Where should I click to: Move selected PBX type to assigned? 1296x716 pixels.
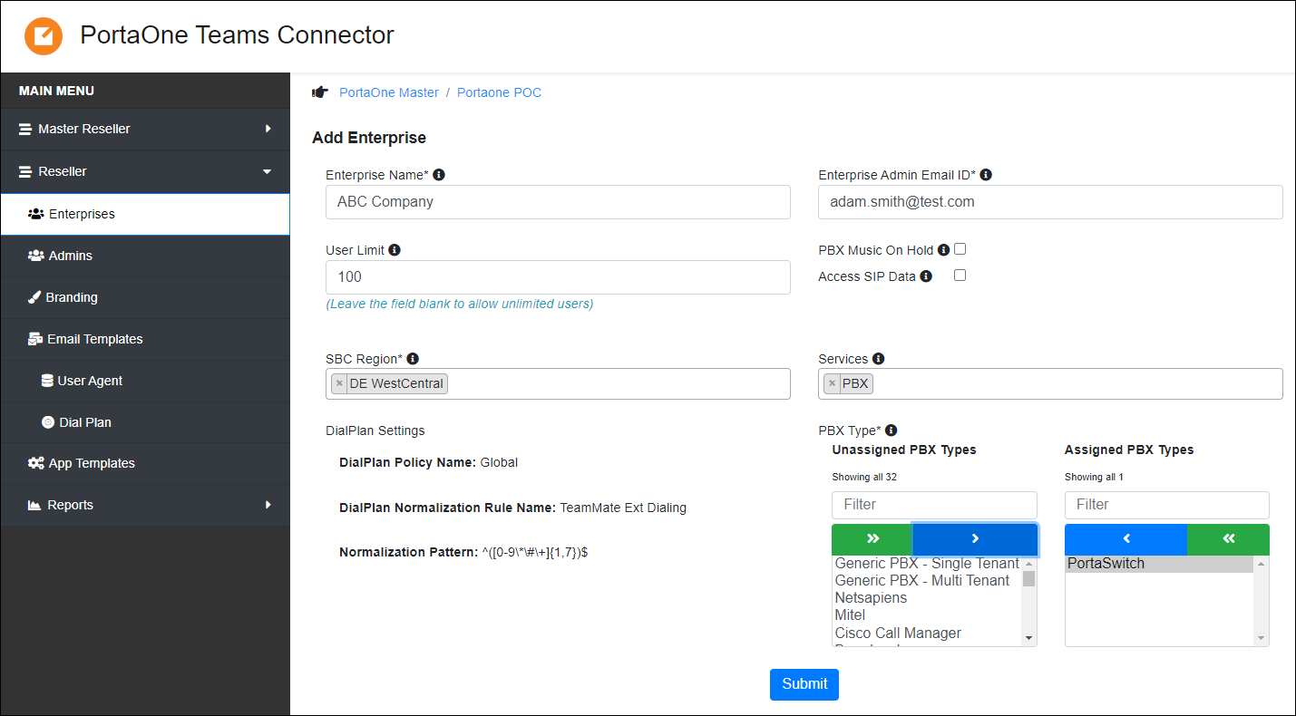(x=975, y=539)
